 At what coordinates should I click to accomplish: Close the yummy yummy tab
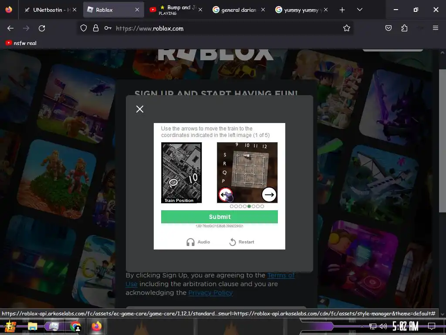coord(326,10)
